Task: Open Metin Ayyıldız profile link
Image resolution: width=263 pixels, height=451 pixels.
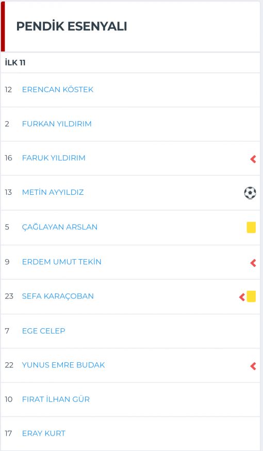Action: [x=53, y=192]
